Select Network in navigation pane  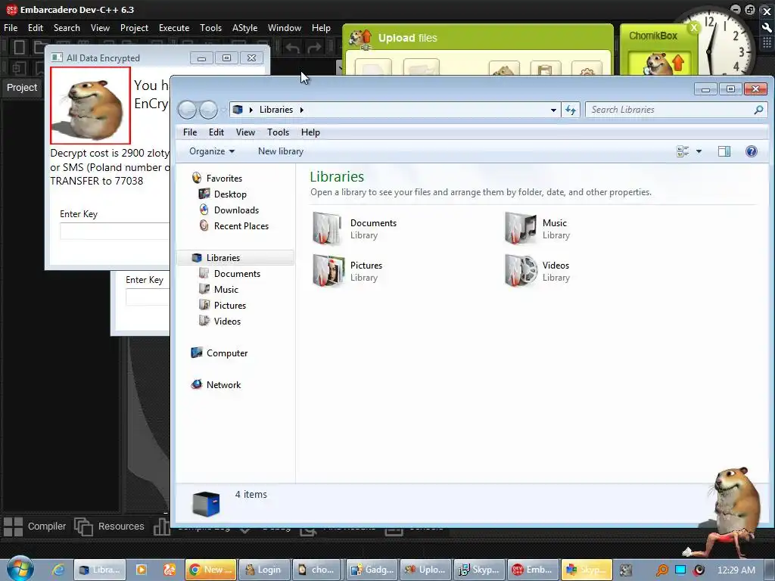pyautogui.click(x=223, y=385)
